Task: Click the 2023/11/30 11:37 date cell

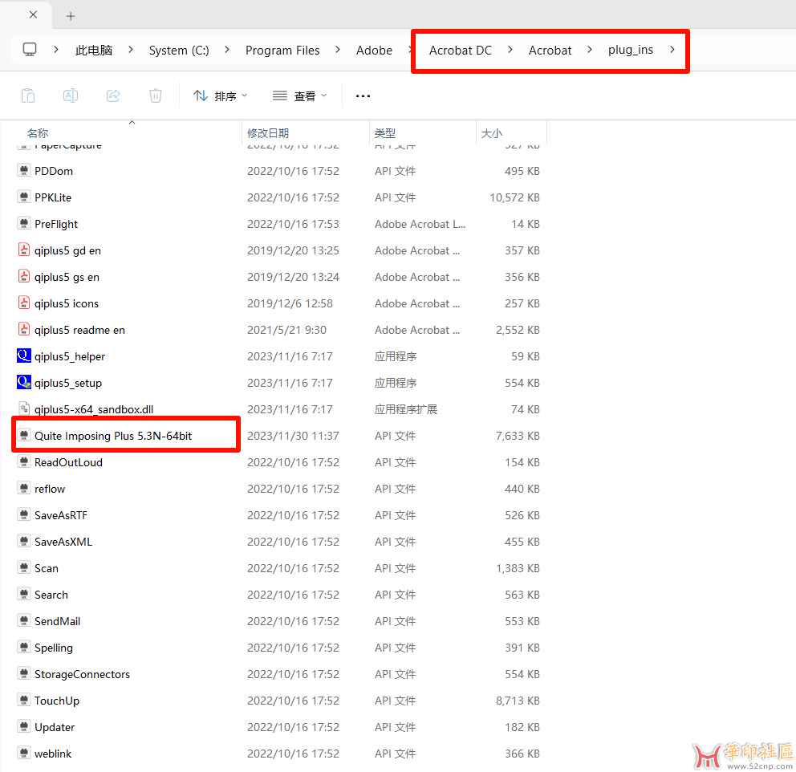Action: tap(293, 436)
